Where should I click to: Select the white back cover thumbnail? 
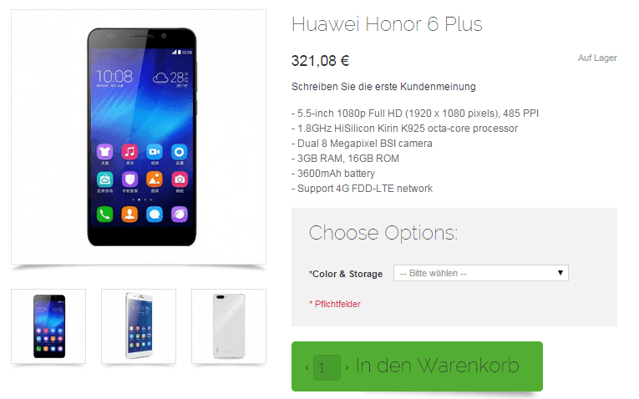pos(229,326)
